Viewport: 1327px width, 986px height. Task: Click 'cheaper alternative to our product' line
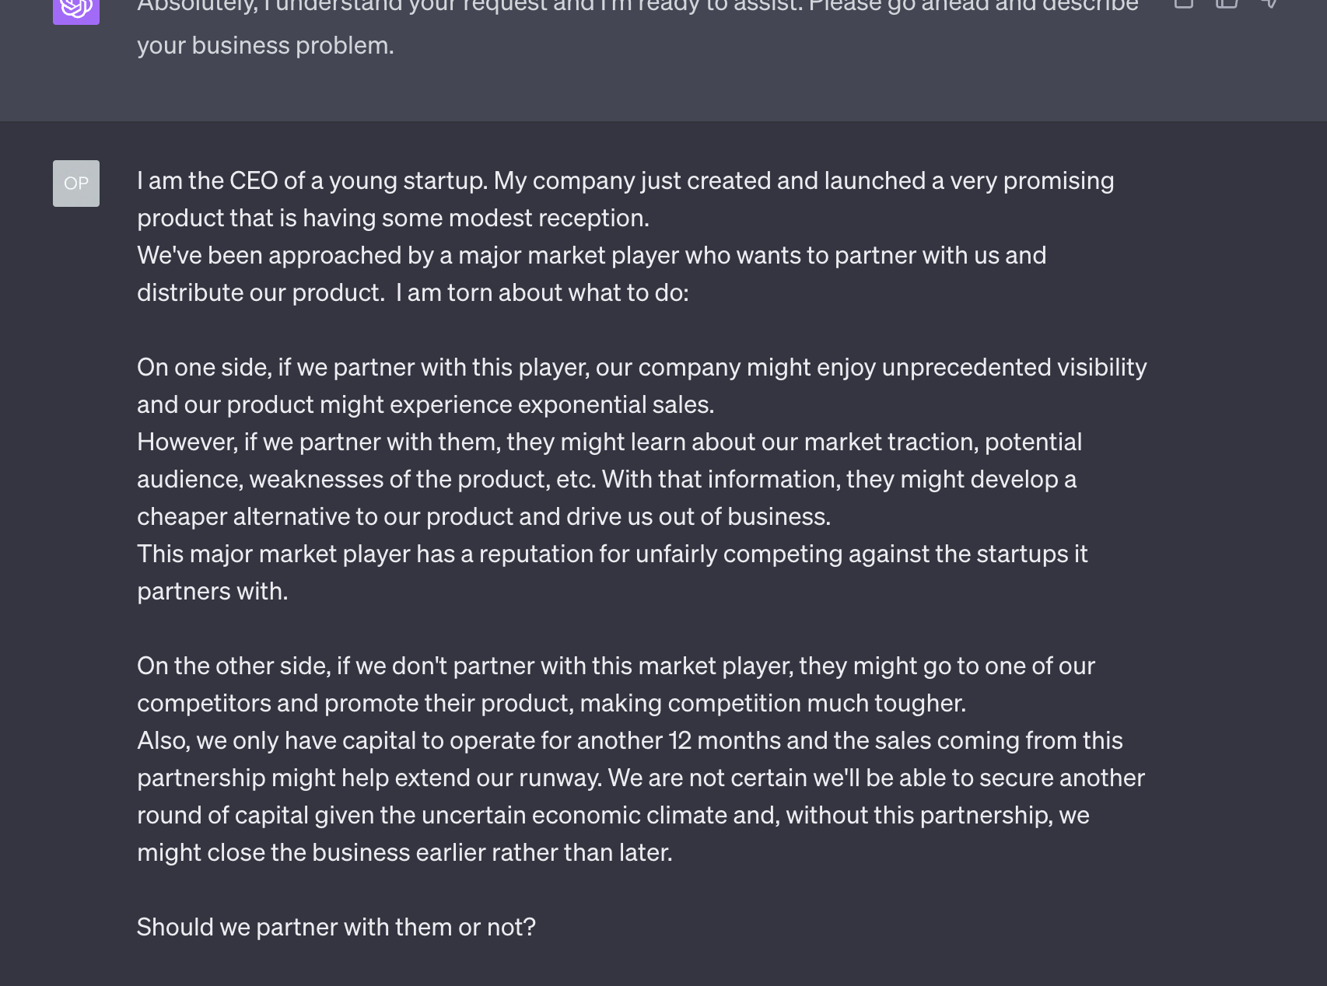[x=484, y=516]
